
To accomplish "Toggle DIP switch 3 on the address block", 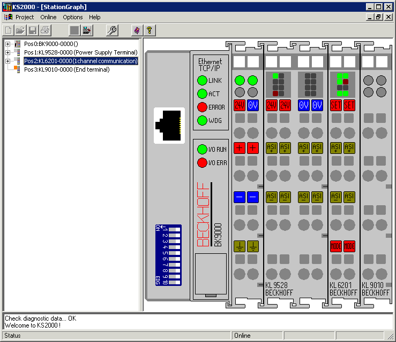I will coord(175,241).
